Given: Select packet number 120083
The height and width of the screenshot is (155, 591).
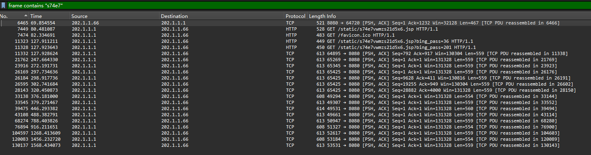Looking at the screenshot, I should [x=295, y=139].
